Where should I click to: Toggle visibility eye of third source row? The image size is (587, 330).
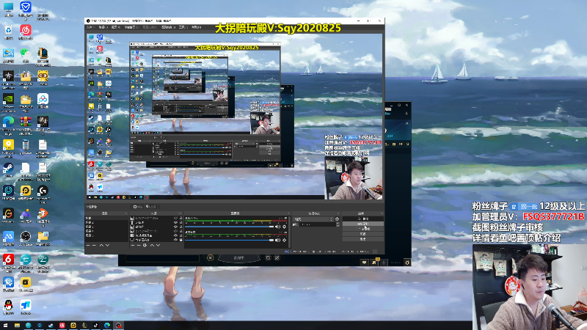175,227
